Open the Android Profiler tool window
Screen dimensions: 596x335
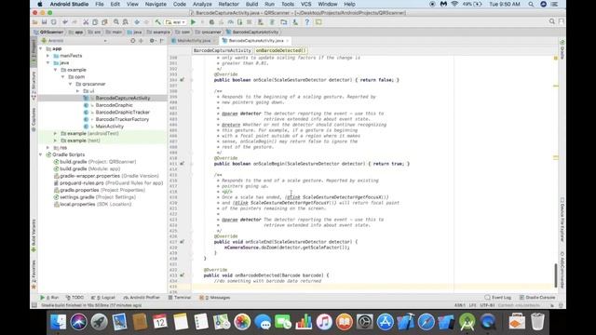point(142,298)
